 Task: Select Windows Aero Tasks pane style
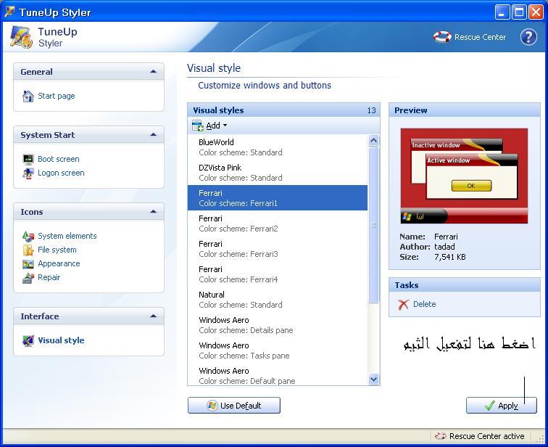278,350
